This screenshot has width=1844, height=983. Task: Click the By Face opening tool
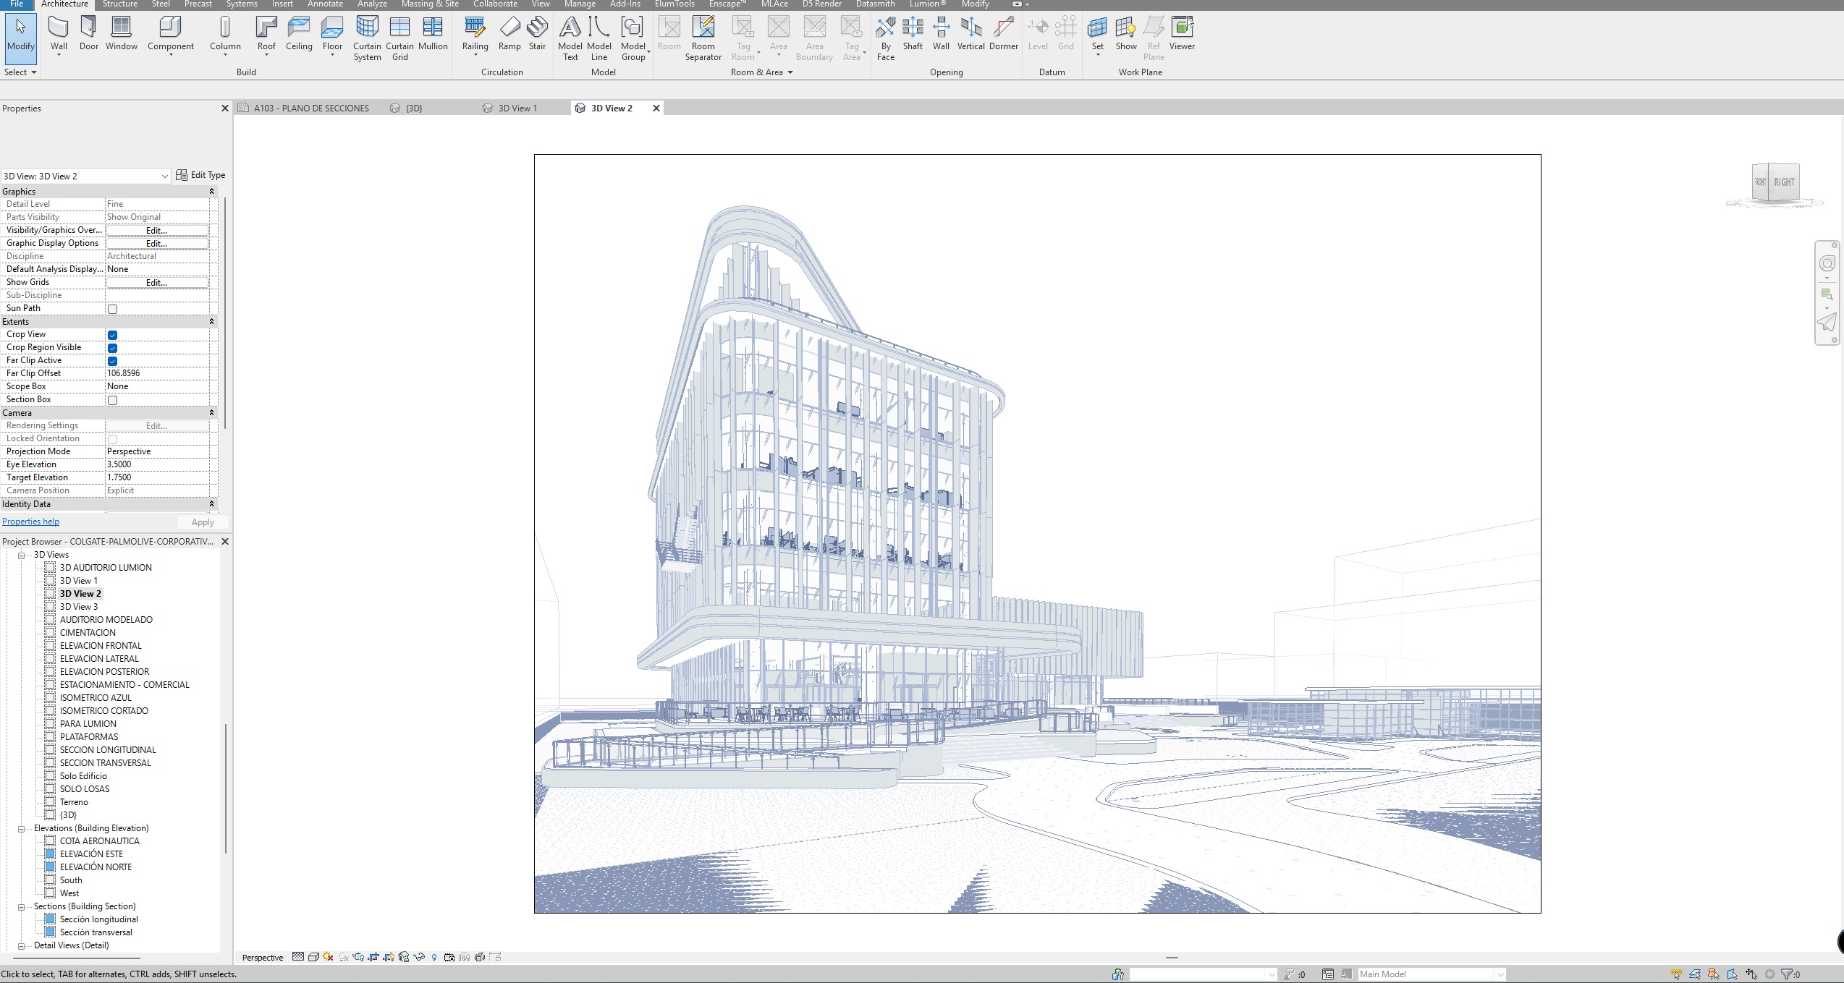pyautogui.click(x=886, y=38)
